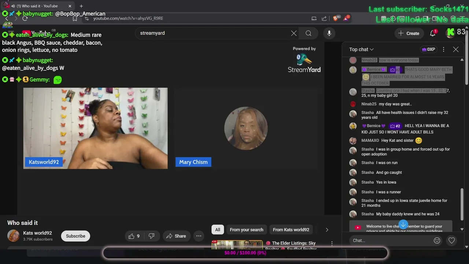
Task: Start voice search with the microphone icon
Action: 329,33
